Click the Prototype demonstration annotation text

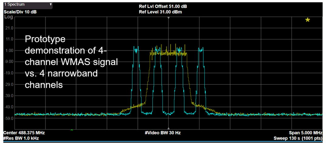pyautogui.click(x=71, y=62)
